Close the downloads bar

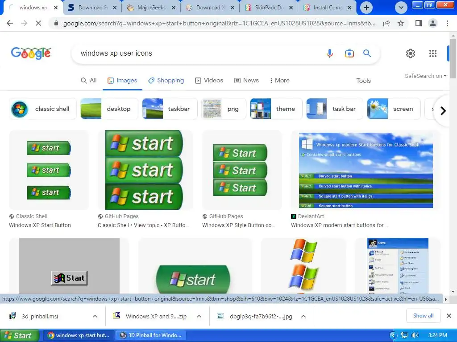click(x=449, y=316)
